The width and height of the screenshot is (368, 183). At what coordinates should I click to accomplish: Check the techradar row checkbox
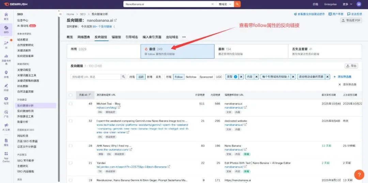click(x=71, y=121)
